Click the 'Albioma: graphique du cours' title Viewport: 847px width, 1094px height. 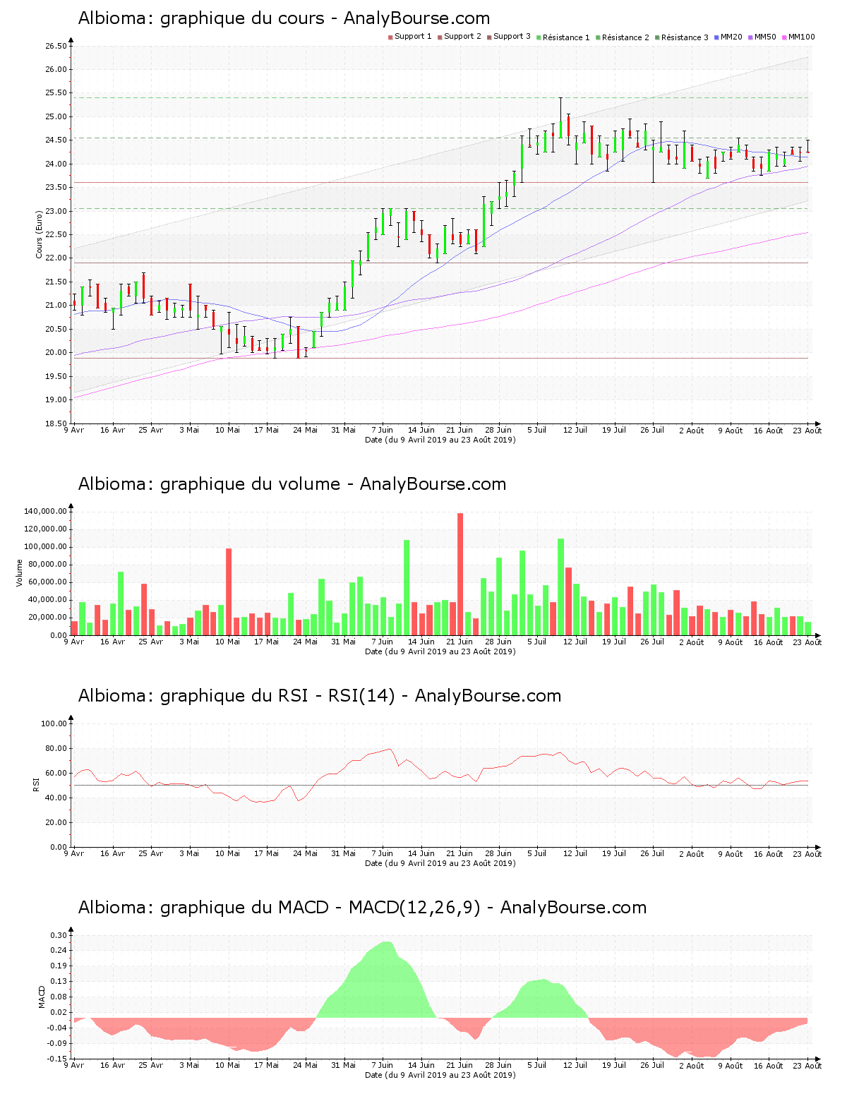tap(284, 18)
